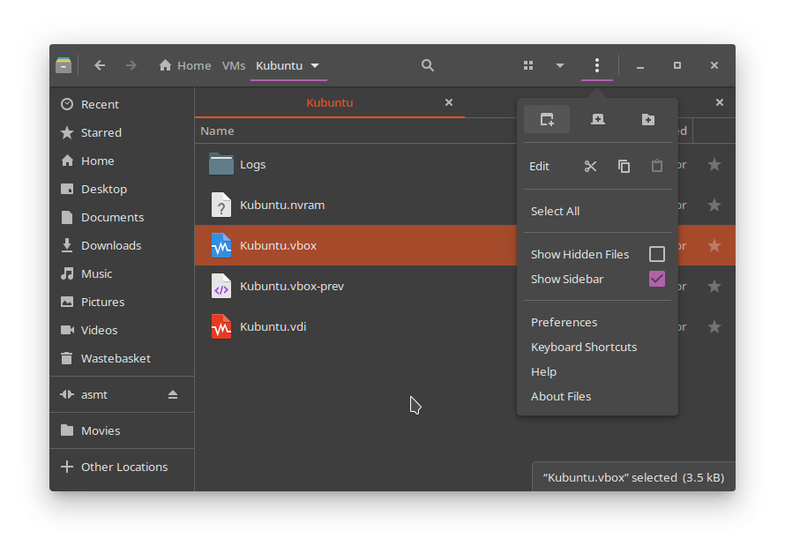Open the search magnifier
The image size is (785, 546).
click(x=427, y=65)
